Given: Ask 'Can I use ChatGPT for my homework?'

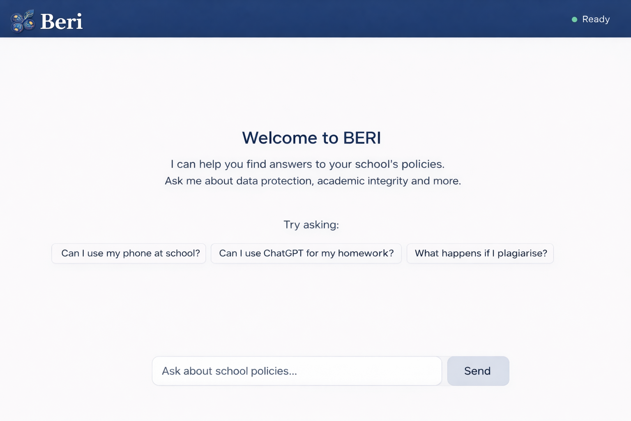Looking at the screenshot, I should [x=306, y=253].
